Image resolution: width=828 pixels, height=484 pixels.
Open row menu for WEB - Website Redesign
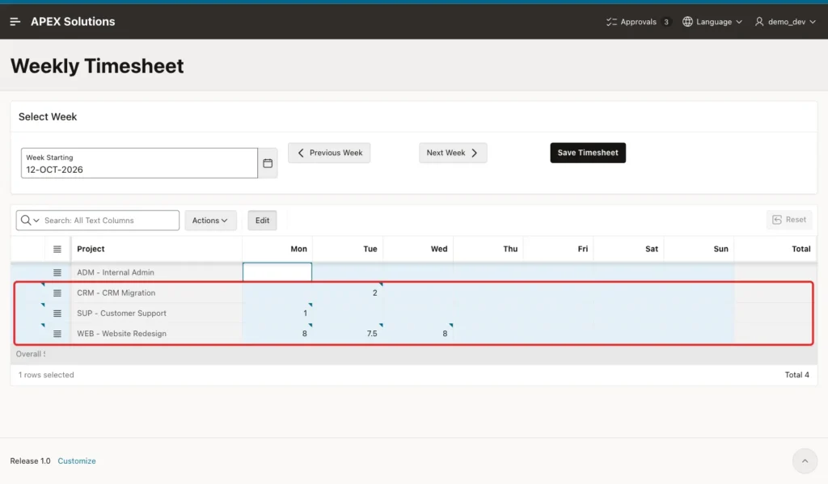tap(57, 334)
